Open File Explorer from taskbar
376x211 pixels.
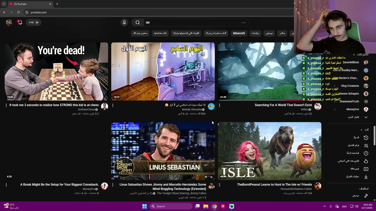coord(206,206)
